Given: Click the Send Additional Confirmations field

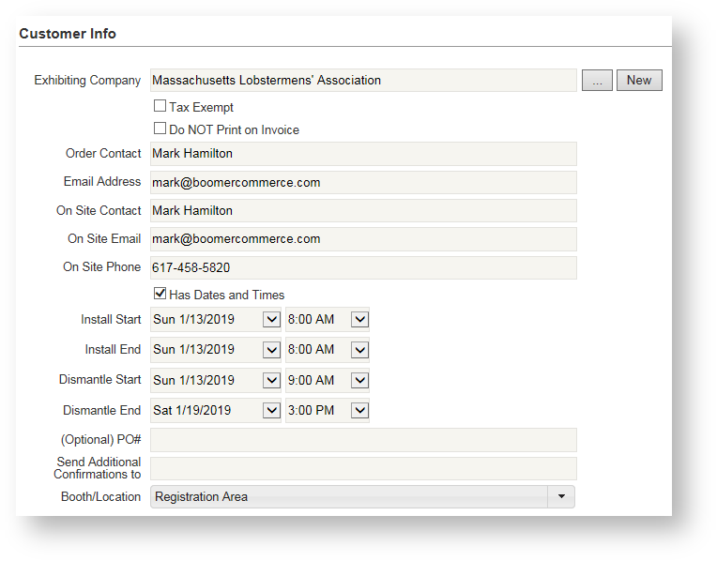Looking at the screenshot, I should [363, 469].
